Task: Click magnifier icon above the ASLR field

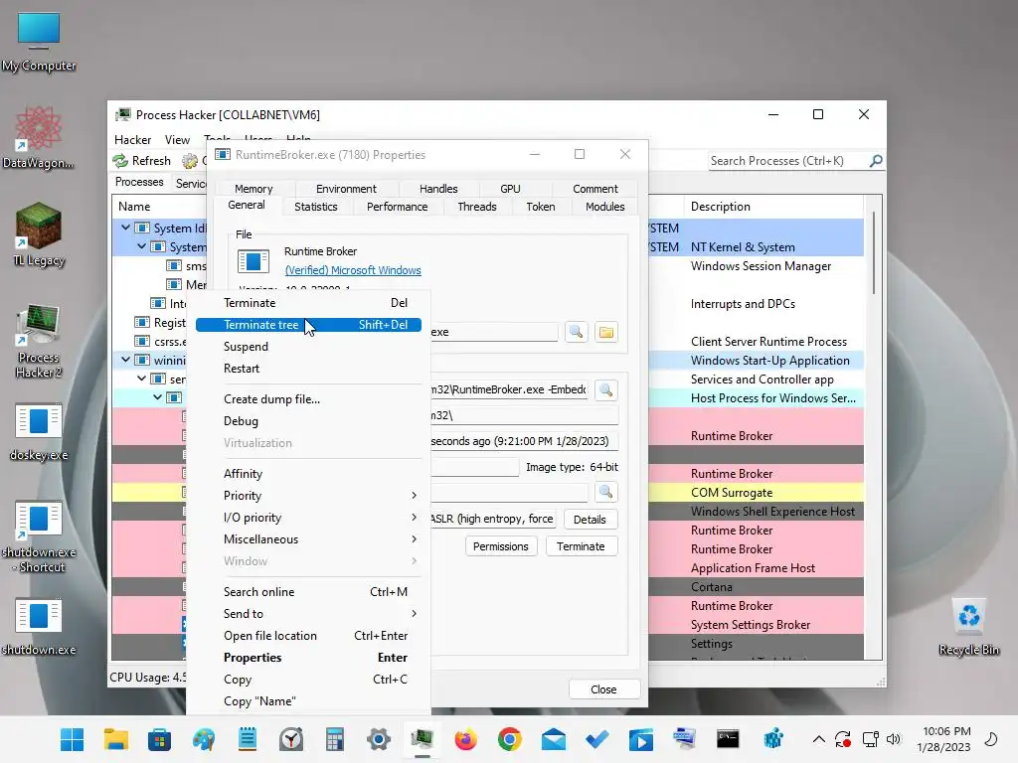Action: point(605,492)
